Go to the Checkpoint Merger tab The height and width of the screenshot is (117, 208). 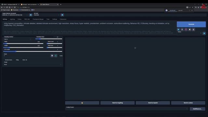point(38,19)
